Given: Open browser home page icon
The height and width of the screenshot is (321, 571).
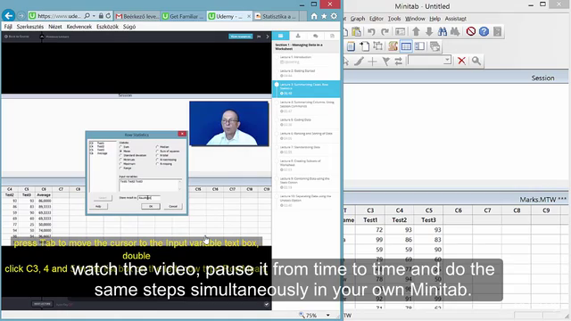Looking at the screenshot, I should coord(314,16).
